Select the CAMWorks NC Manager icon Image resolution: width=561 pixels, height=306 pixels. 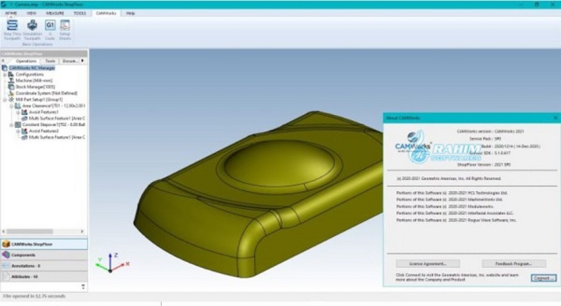pos(5,68)
